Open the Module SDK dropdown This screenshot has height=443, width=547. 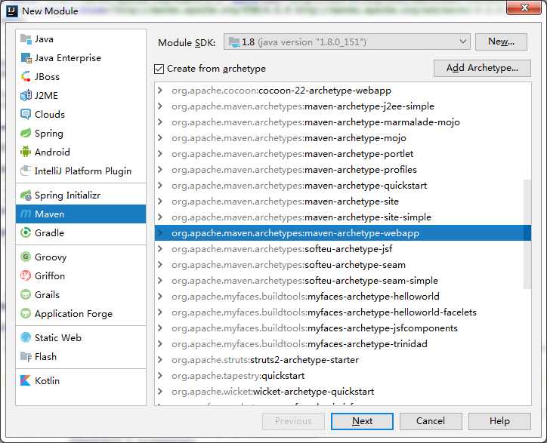point(347,42)
